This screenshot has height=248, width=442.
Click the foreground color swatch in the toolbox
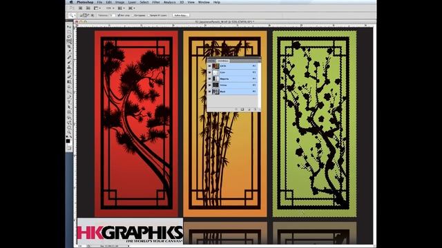coord(68,141)
